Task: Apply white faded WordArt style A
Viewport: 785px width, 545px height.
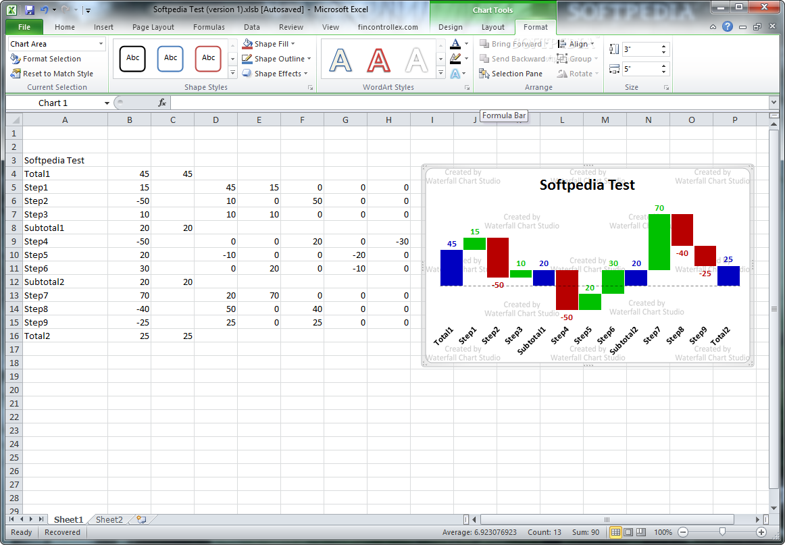Action: click(x=417, y=60)
